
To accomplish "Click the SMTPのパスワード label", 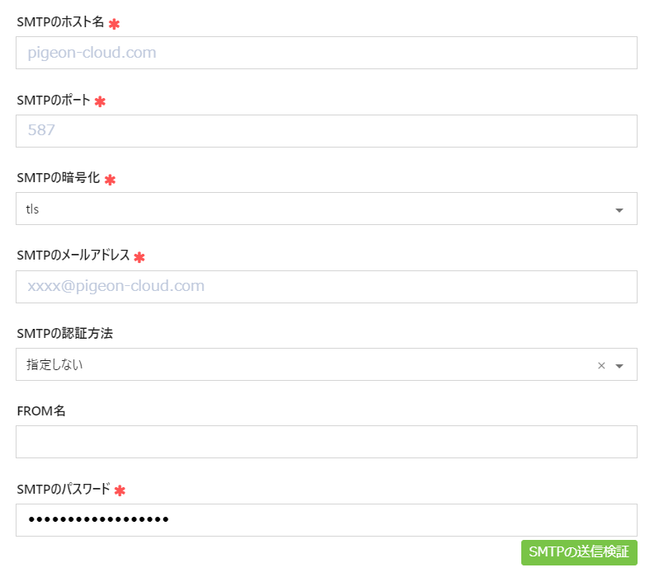I will 64,489.
